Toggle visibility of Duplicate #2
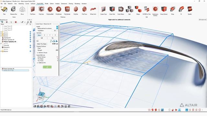The width and height of the screenshot is (207, 116). tap(30, 38)
